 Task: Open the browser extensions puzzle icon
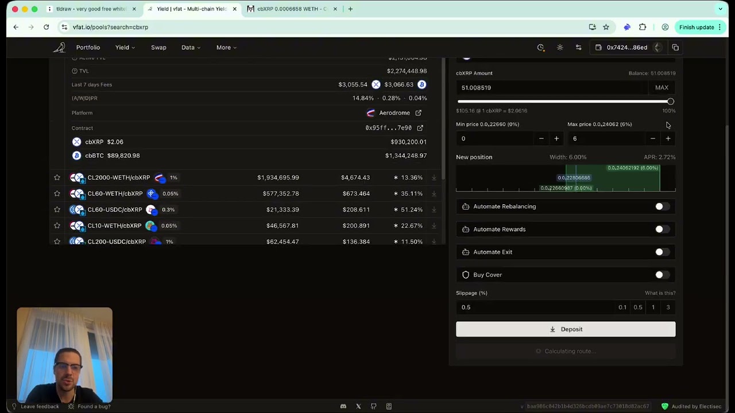click(643, 27)
